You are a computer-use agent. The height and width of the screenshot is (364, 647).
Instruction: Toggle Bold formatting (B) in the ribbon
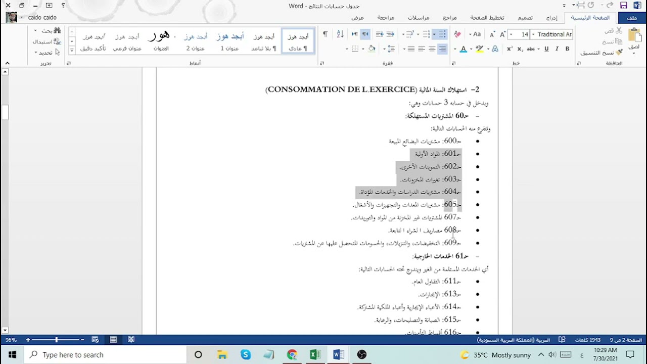pos(567,49)
